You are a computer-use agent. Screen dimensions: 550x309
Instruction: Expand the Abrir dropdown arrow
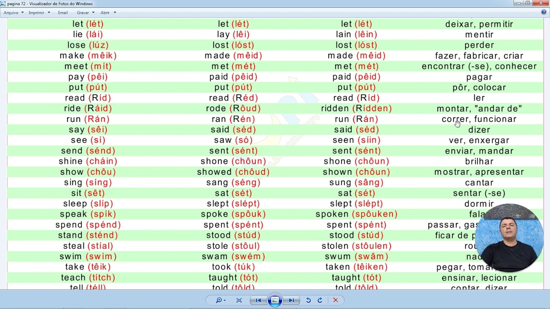click(x=115, y=13)
